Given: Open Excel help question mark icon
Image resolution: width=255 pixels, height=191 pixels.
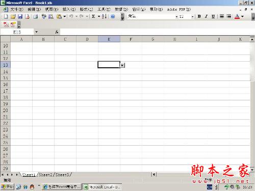Looking at the screenshot, I should tap(113, 16).
